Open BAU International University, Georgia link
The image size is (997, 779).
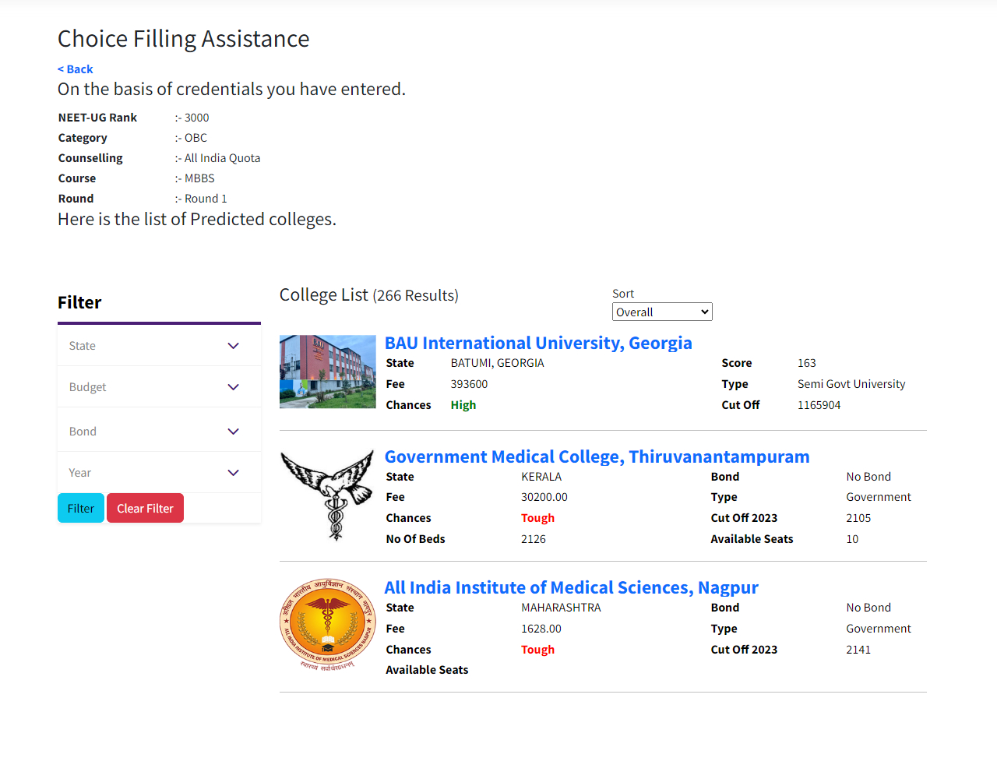(x=538, y=343)
